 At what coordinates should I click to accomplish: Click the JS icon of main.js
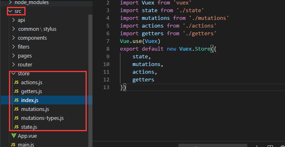pos(13,145)
